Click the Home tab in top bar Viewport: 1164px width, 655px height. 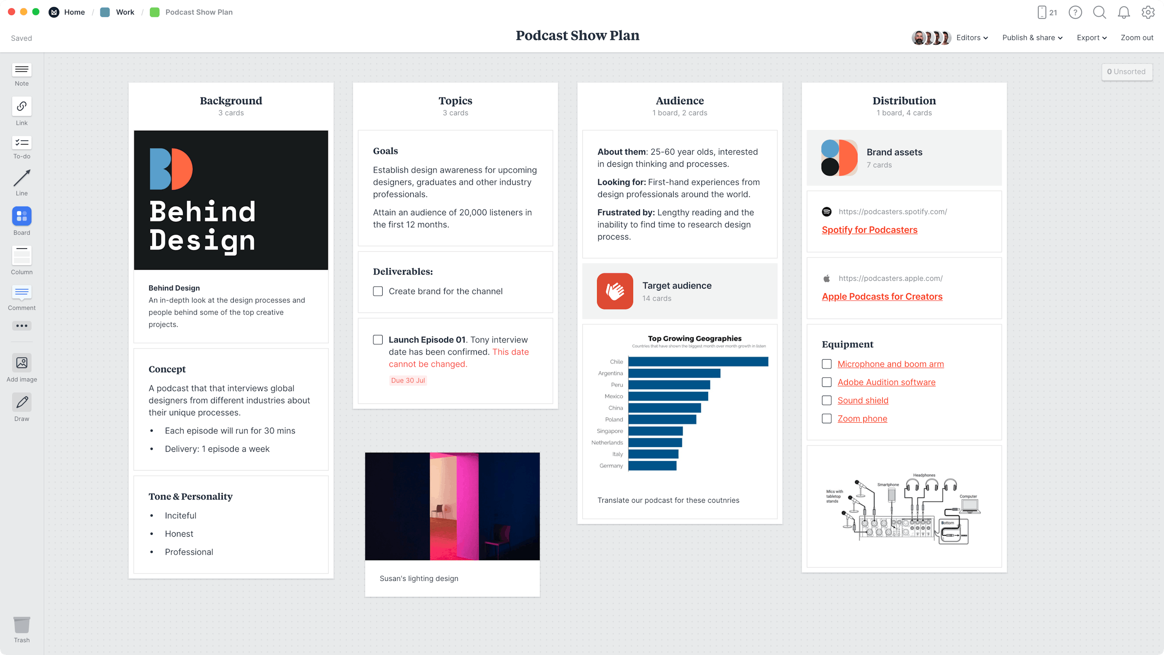pos(74,11)
